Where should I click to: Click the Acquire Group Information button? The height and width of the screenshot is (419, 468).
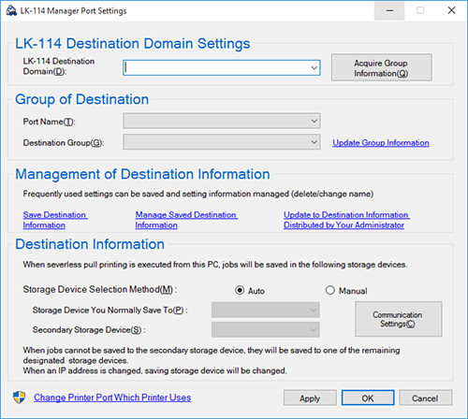tap(382, 67)
